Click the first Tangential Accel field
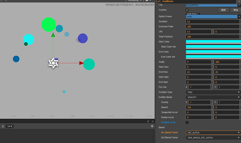241x143 pixels. click(x=198, y=112)
